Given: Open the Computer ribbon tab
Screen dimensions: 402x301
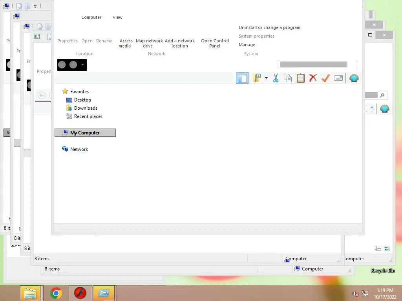Looking at the screenshot, I should click(x=91, y=17).
